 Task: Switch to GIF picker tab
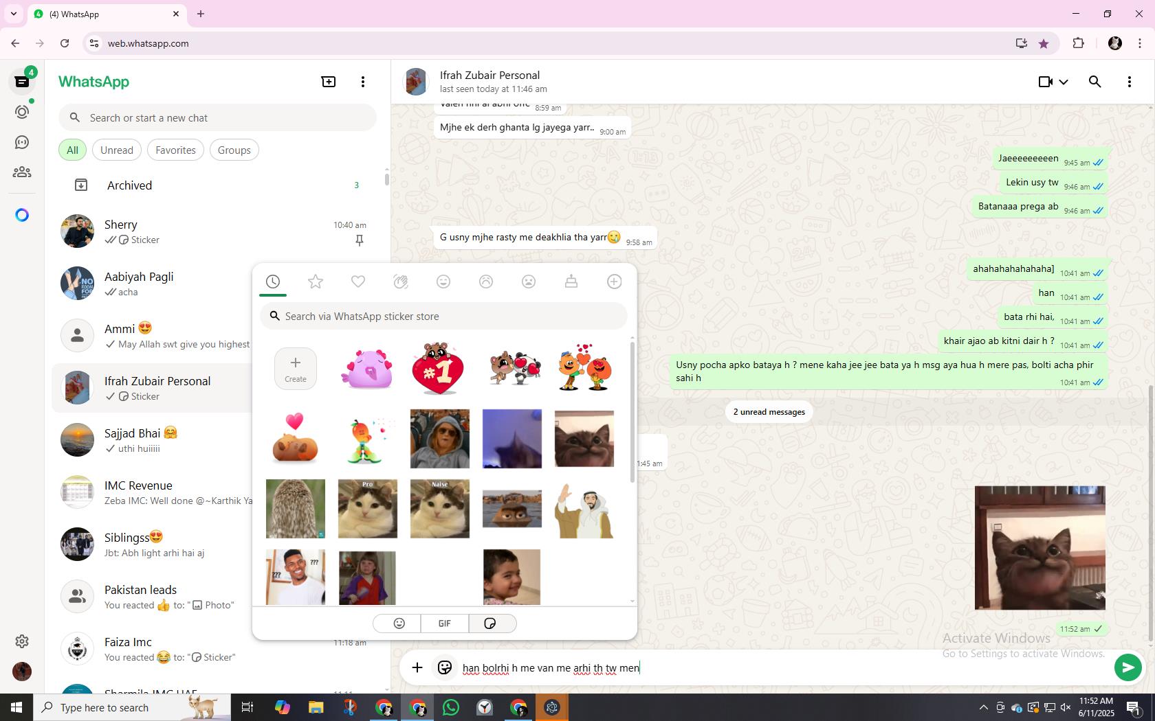click(445, 623)
